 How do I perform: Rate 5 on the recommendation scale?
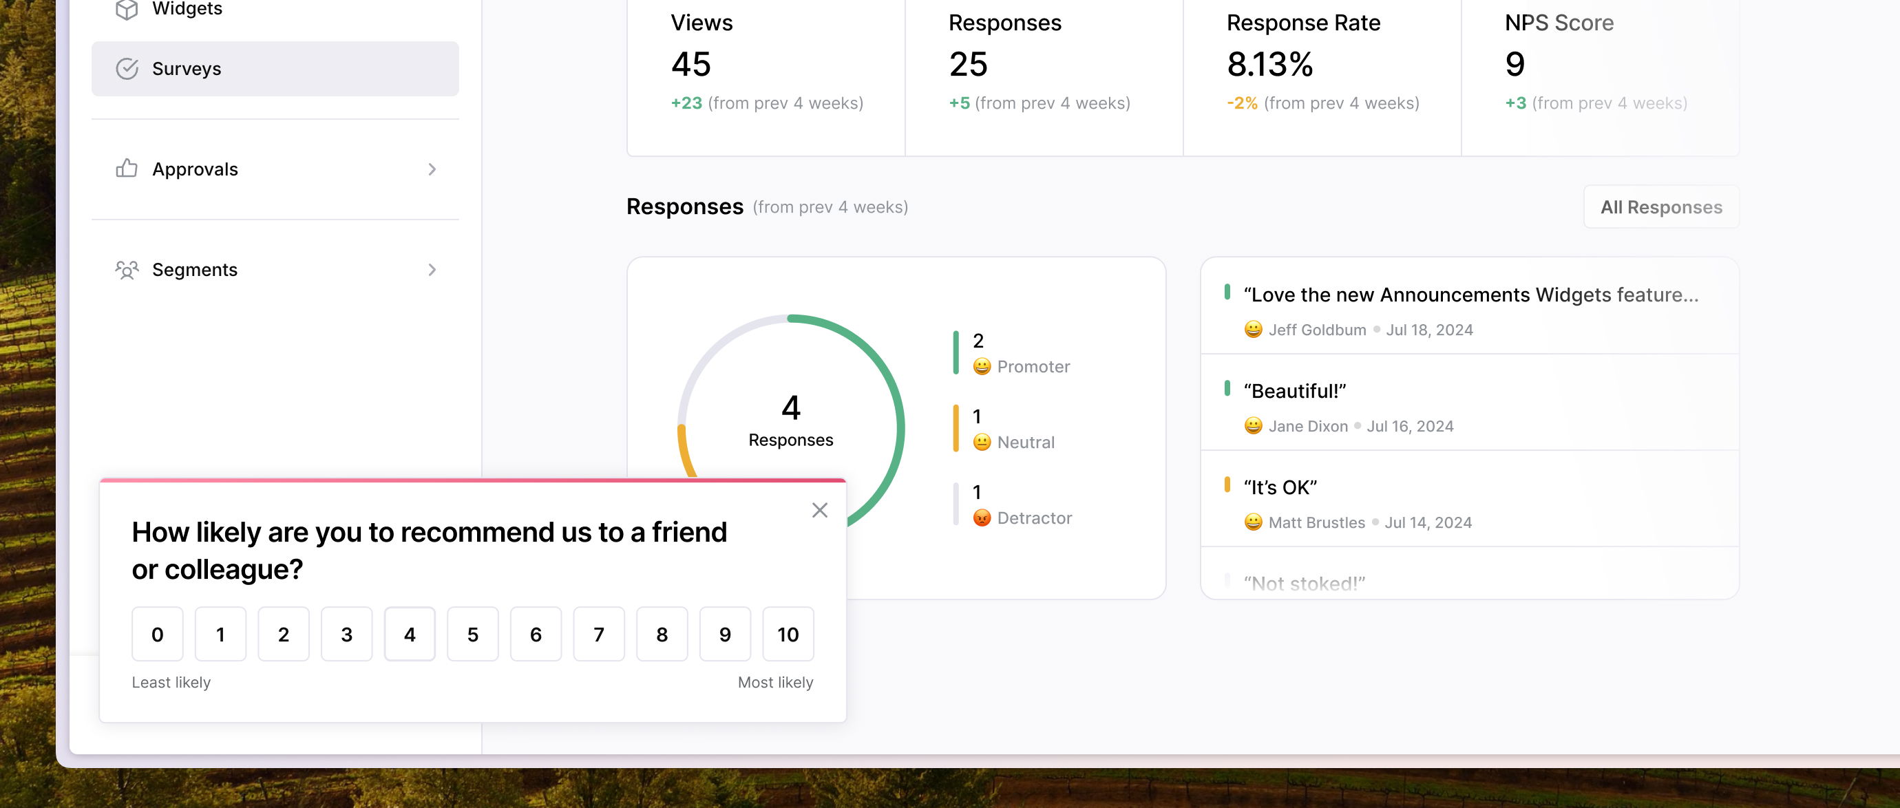point(473,635)
